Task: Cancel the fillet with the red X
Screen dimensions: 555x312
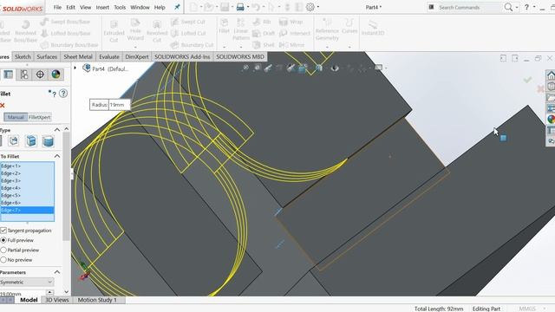Action: [x=2, y=106]
